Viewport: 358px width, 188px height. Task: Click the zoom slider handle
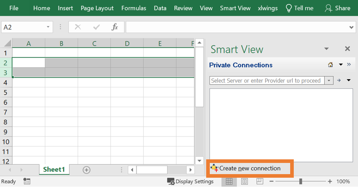(301, 181)
